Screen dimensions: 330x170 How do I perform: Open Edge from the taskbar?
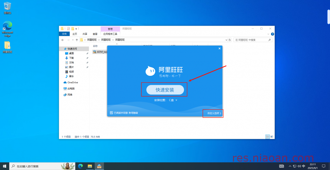tap(80, 166)
